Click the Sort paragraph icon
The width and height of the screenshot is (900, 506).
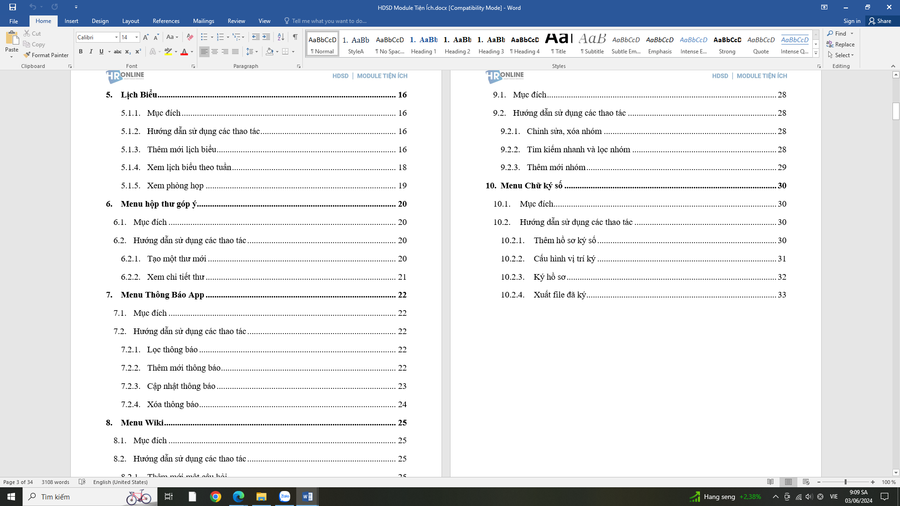click(281, 37)
